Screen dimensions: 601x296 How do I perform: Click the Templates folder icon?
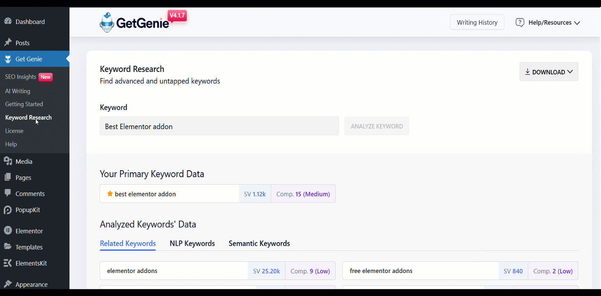point(8,247)
